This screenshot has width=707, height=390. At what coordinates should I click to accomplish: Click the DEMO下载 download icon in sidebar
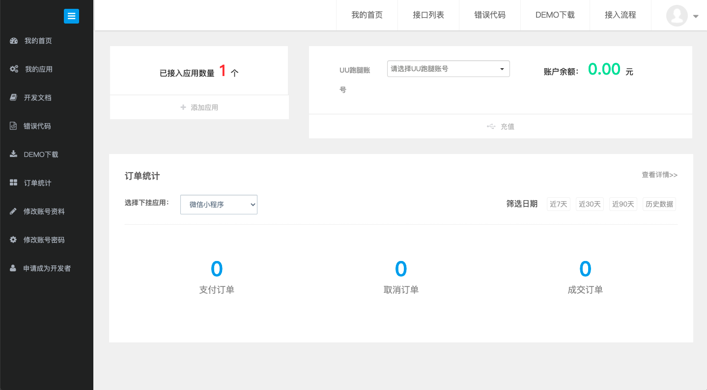click(x=13, y=154)
